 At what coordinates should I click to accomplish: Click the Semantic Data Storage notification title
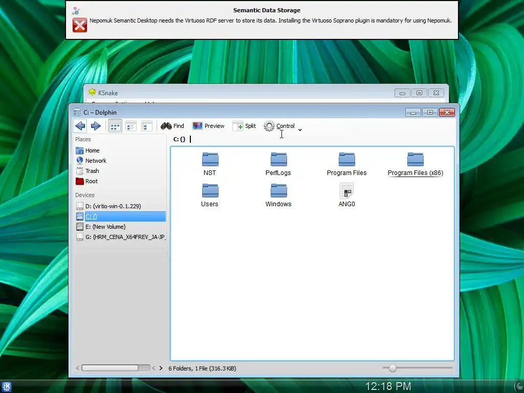pyautogui.click(x=267, y=10)
